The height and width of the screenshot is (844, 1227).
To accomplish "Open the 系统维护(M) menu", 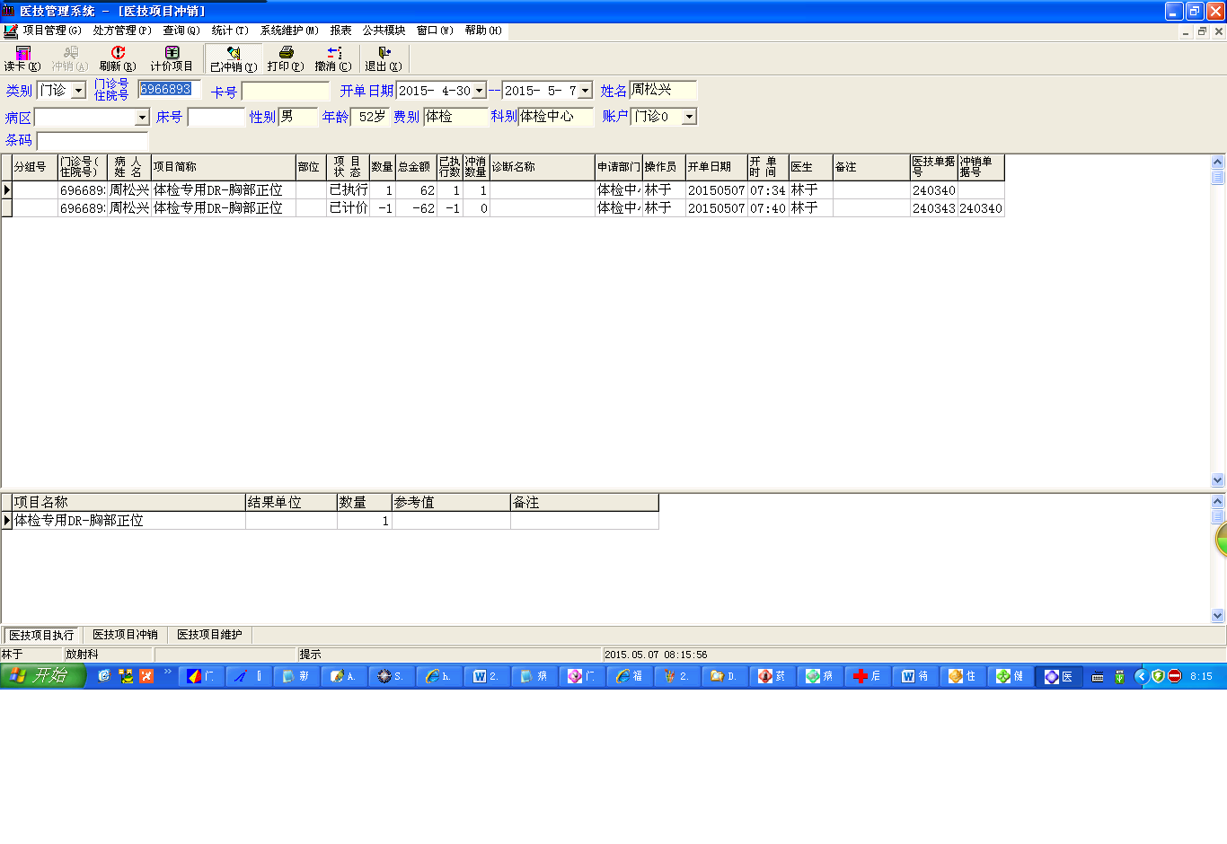I will [289, 31].
